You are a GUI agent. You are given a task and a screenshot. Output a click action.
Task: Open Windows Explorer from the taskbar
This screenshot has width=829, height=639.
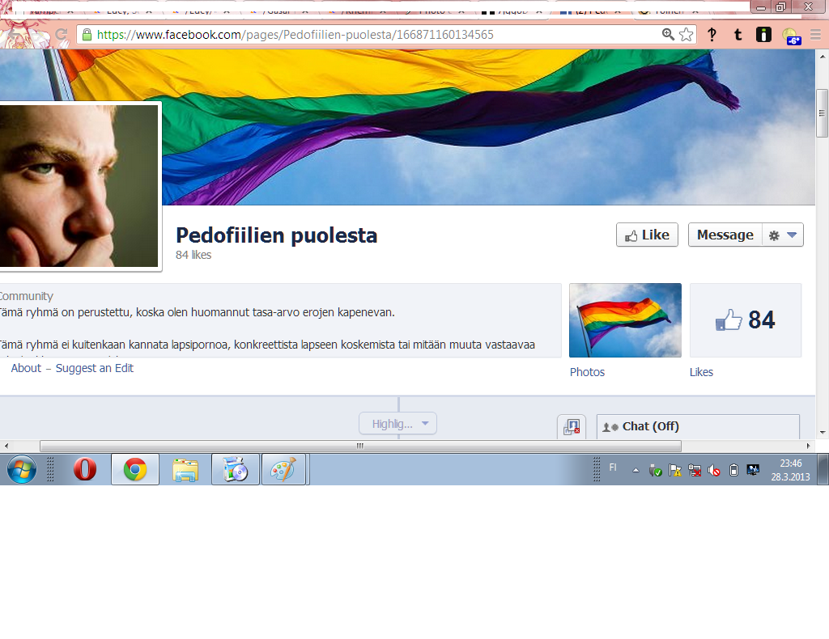click(x=185, y=469)
